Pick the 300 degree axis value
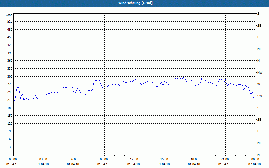 (x=10, y=77)
